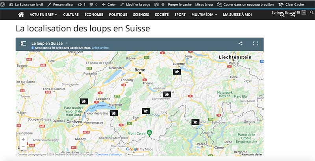Click the Berne city label

coord(140,70)
